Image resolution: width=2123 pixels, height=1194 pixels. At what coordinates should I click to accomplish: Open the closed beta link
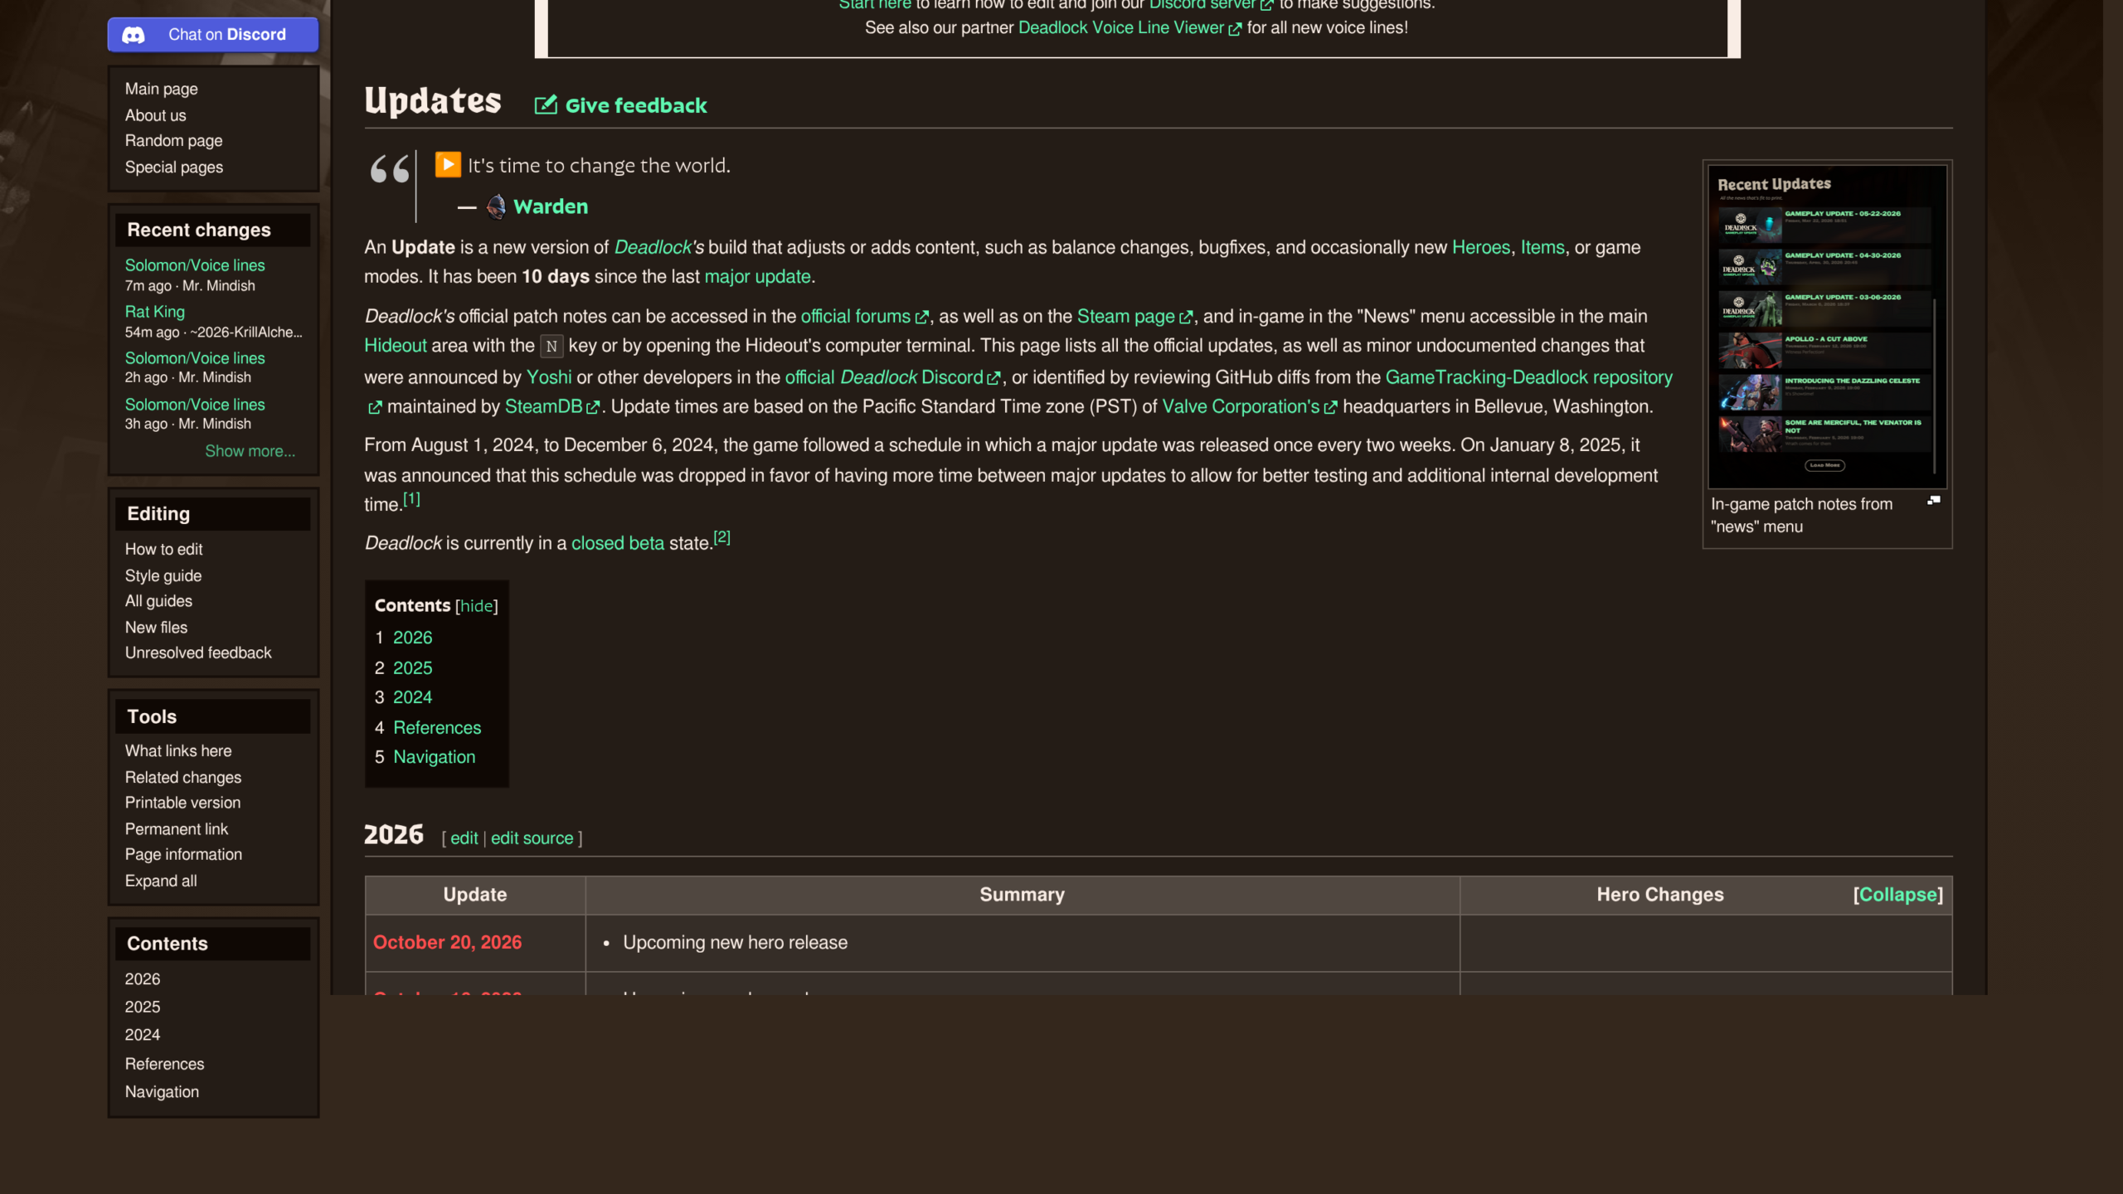click(x=618, y=543)
